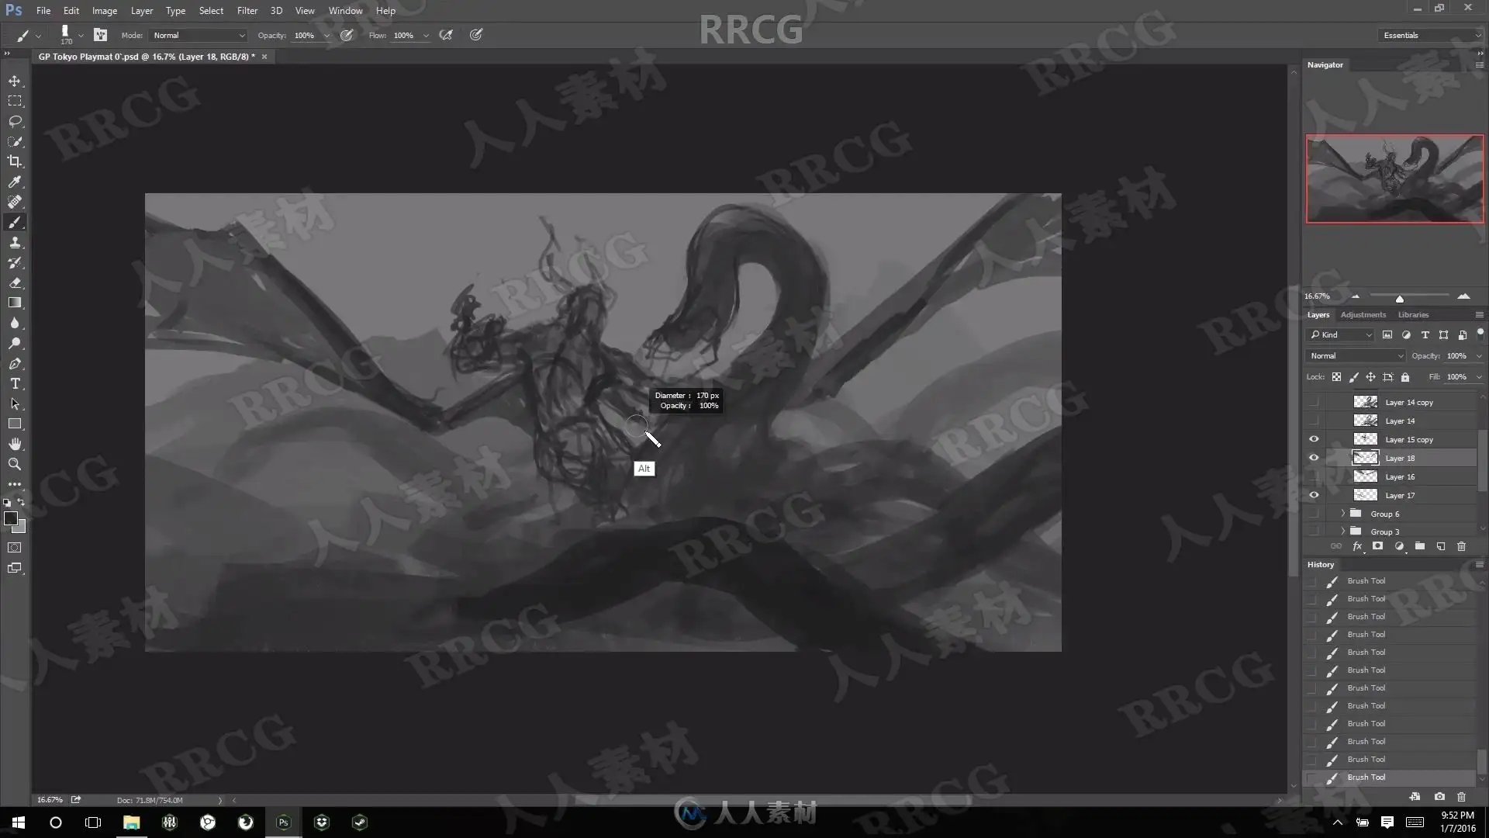Adjust the Navigator zoom slider
The height and width of the screenshot is (838, 1489).
click(1400, 299)
